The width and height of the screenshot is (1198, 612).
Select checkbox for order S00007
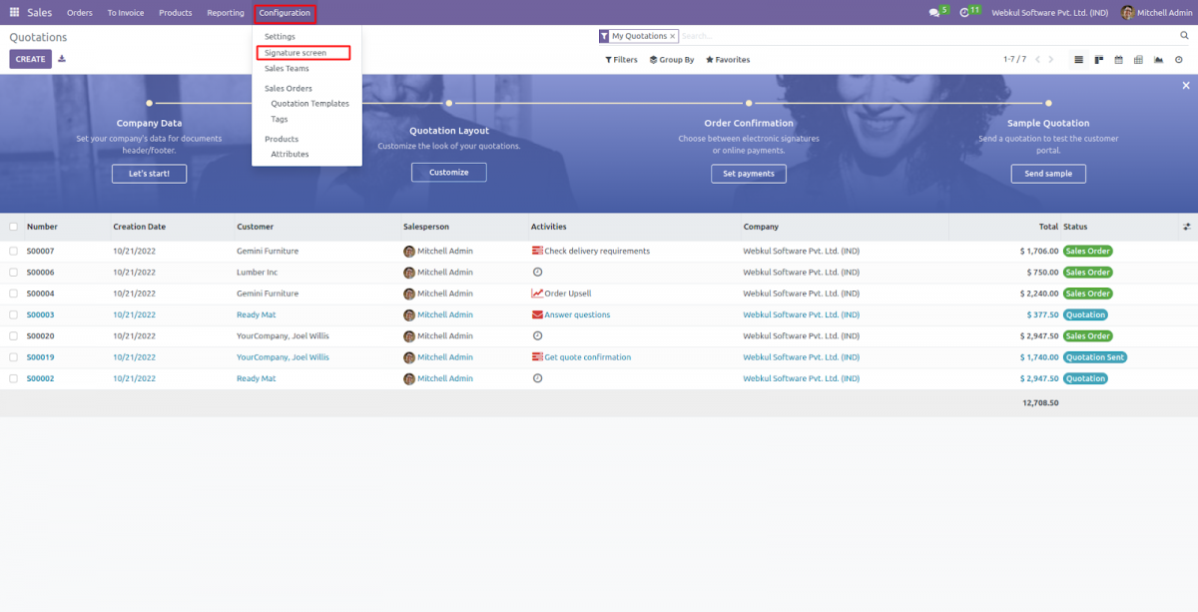pyautogui.click(x=14, y=251)
